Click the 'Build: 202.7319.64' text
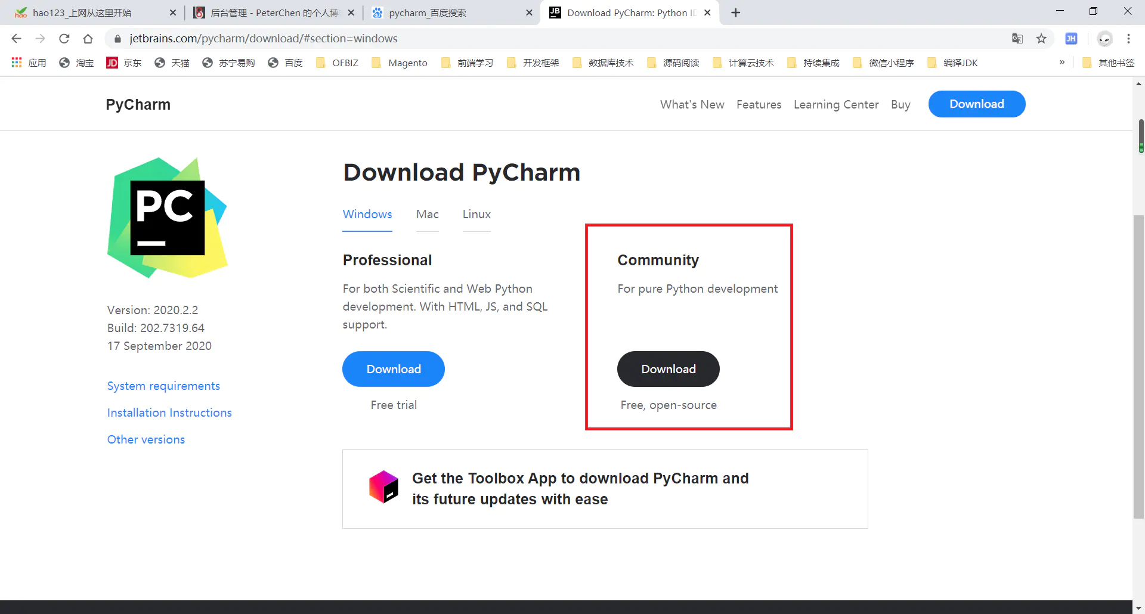 tap(156, 328)
